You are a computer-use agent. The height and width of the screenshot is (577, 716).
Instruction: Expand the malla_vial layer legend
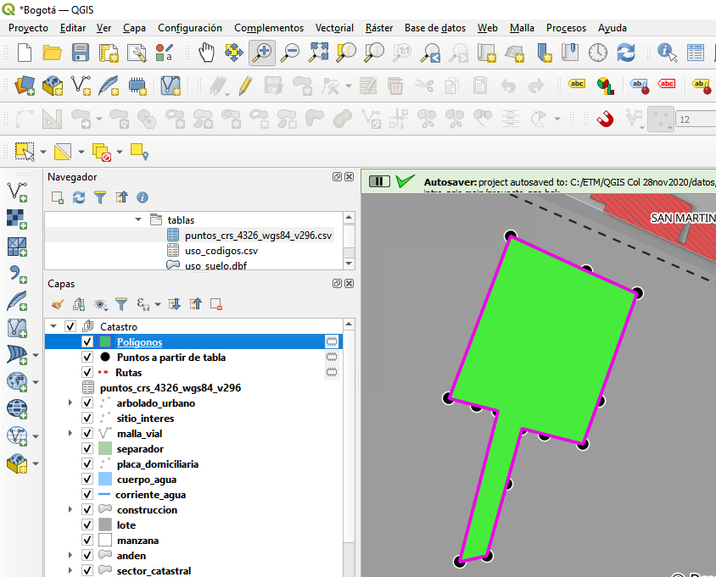70,433
